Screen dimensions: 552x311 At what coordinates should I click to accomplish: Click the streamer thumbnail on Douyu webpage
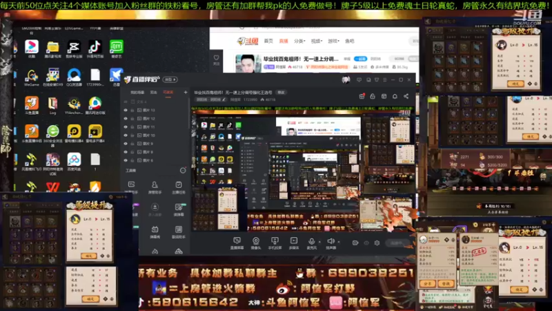pyautogui.click(x=248, y=63)
